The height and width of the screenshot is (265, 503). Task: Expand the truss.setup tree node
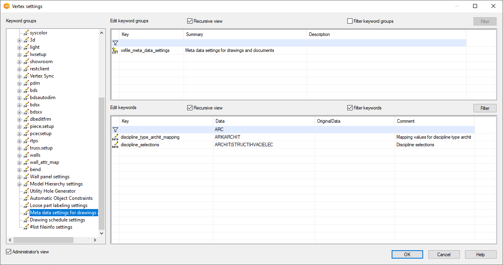click(x=19, y=148)
